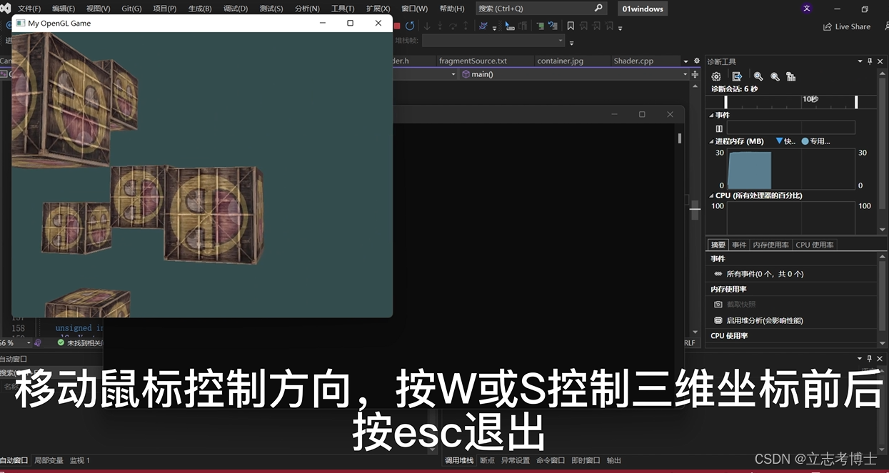Click the red stop debugging icon
This screenshot has height=473, width=889.
tap(397, 26)
